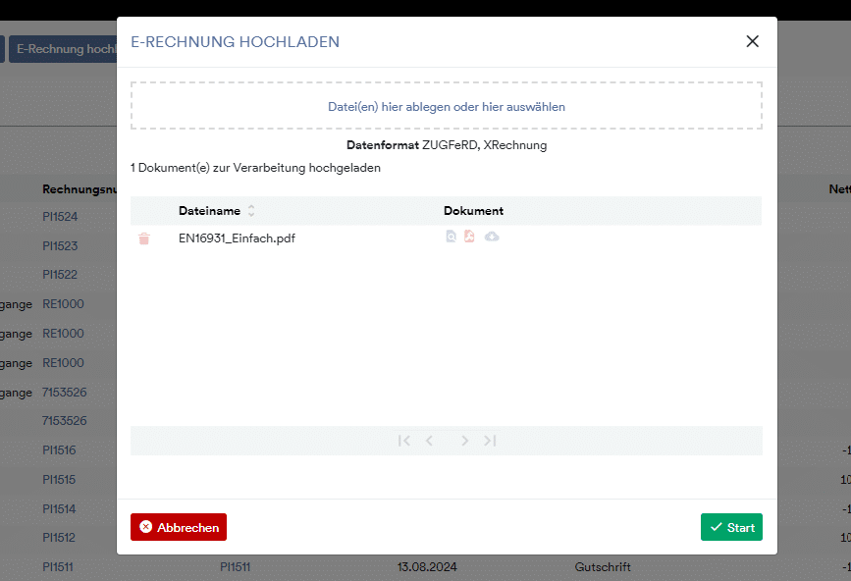
Task: Go to previous page in pagination
Action: (429, 441)
